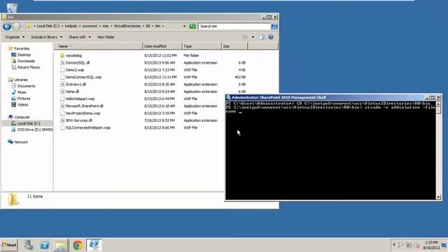Image resolution: width=448 pixels, height=252 pixels.
Task: Click the Search bin input field
Action: point(234,27)
